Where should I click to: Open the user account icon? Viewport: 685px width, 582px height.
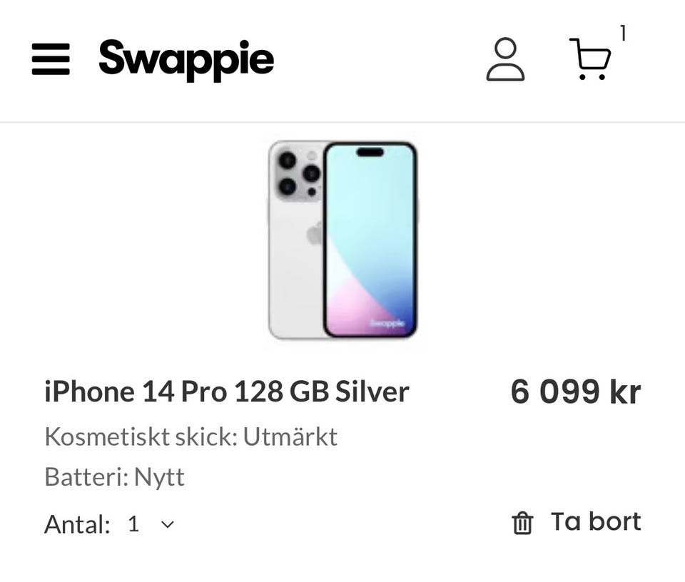(505, 59)
